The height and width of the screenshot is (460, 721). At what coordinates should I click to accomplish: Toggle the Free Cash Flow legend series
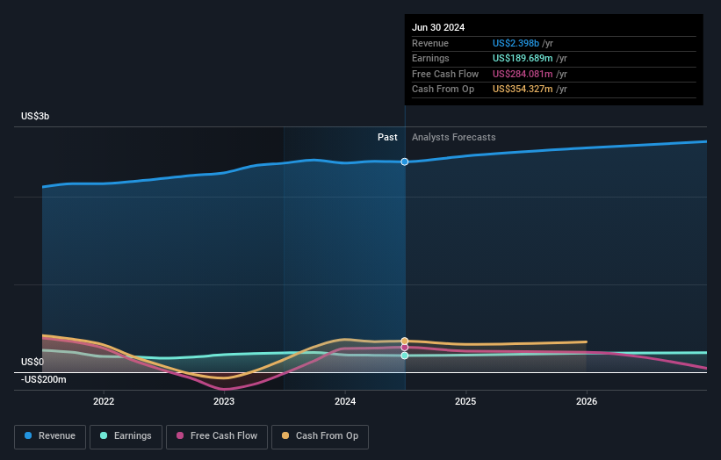[217, 436]
